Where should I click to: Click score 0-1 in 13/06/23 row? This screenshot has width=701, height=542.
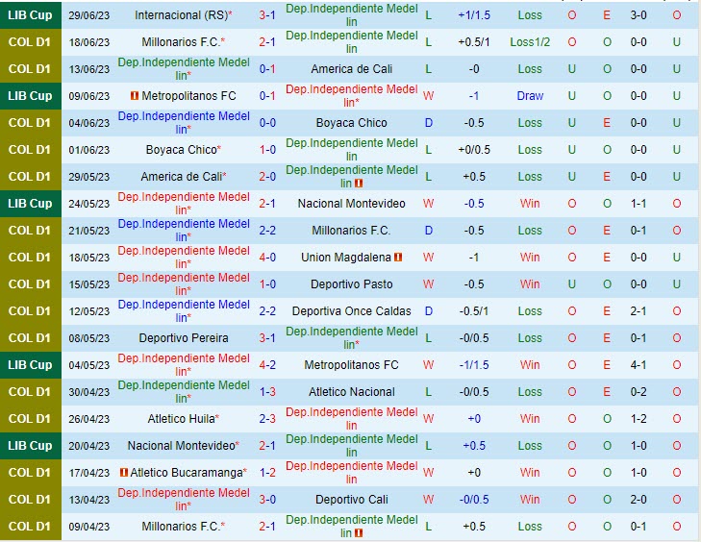[267, 69]
